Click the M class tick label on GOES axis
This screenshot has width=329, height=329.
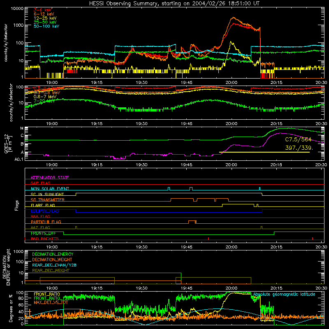point(22,128)
